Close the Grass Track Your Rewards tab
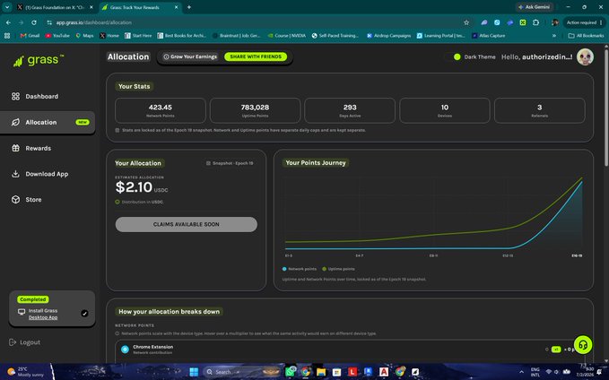The width and height of the screenshot is (609, 380). pos(176,7)
